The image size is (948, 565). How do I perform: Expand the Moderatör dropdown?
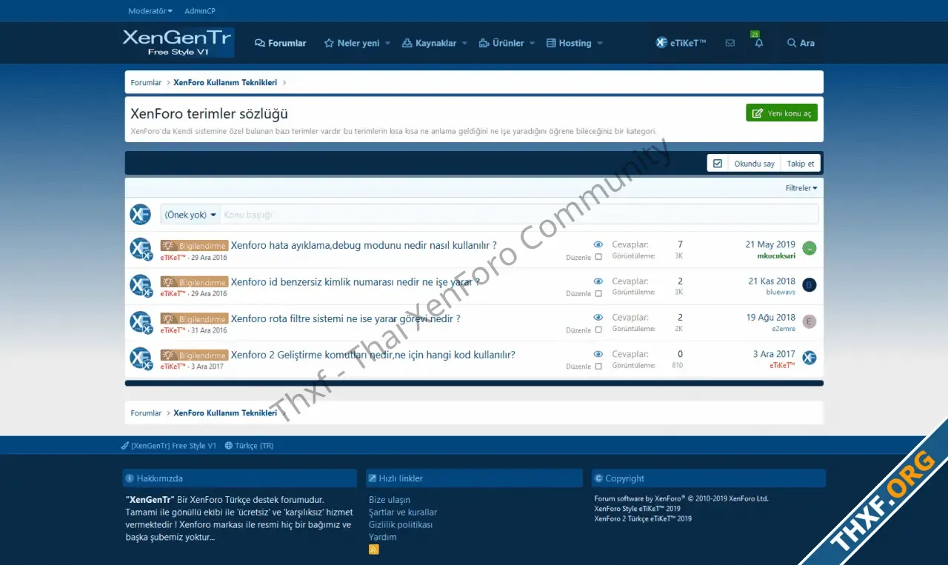150,11
